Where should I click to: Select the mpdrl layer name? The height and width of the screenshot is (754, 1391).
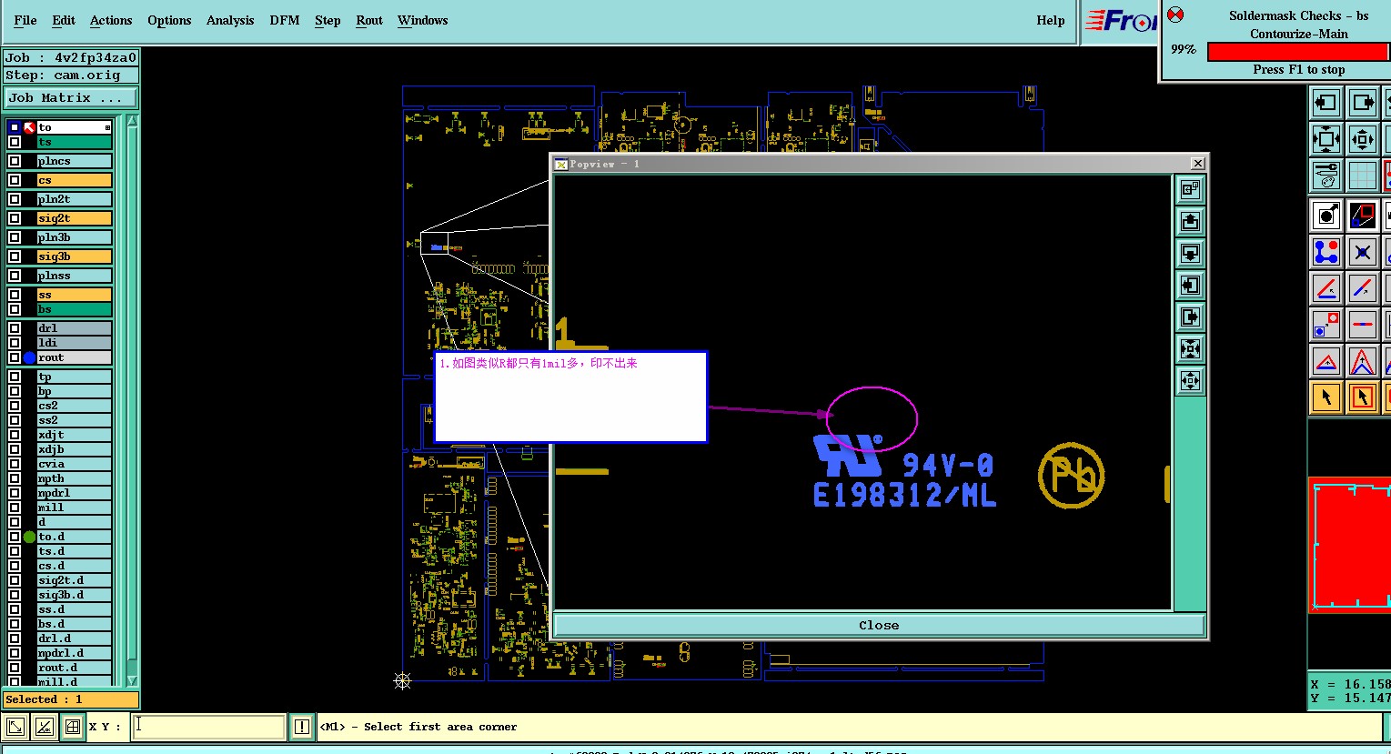[74, 493]
